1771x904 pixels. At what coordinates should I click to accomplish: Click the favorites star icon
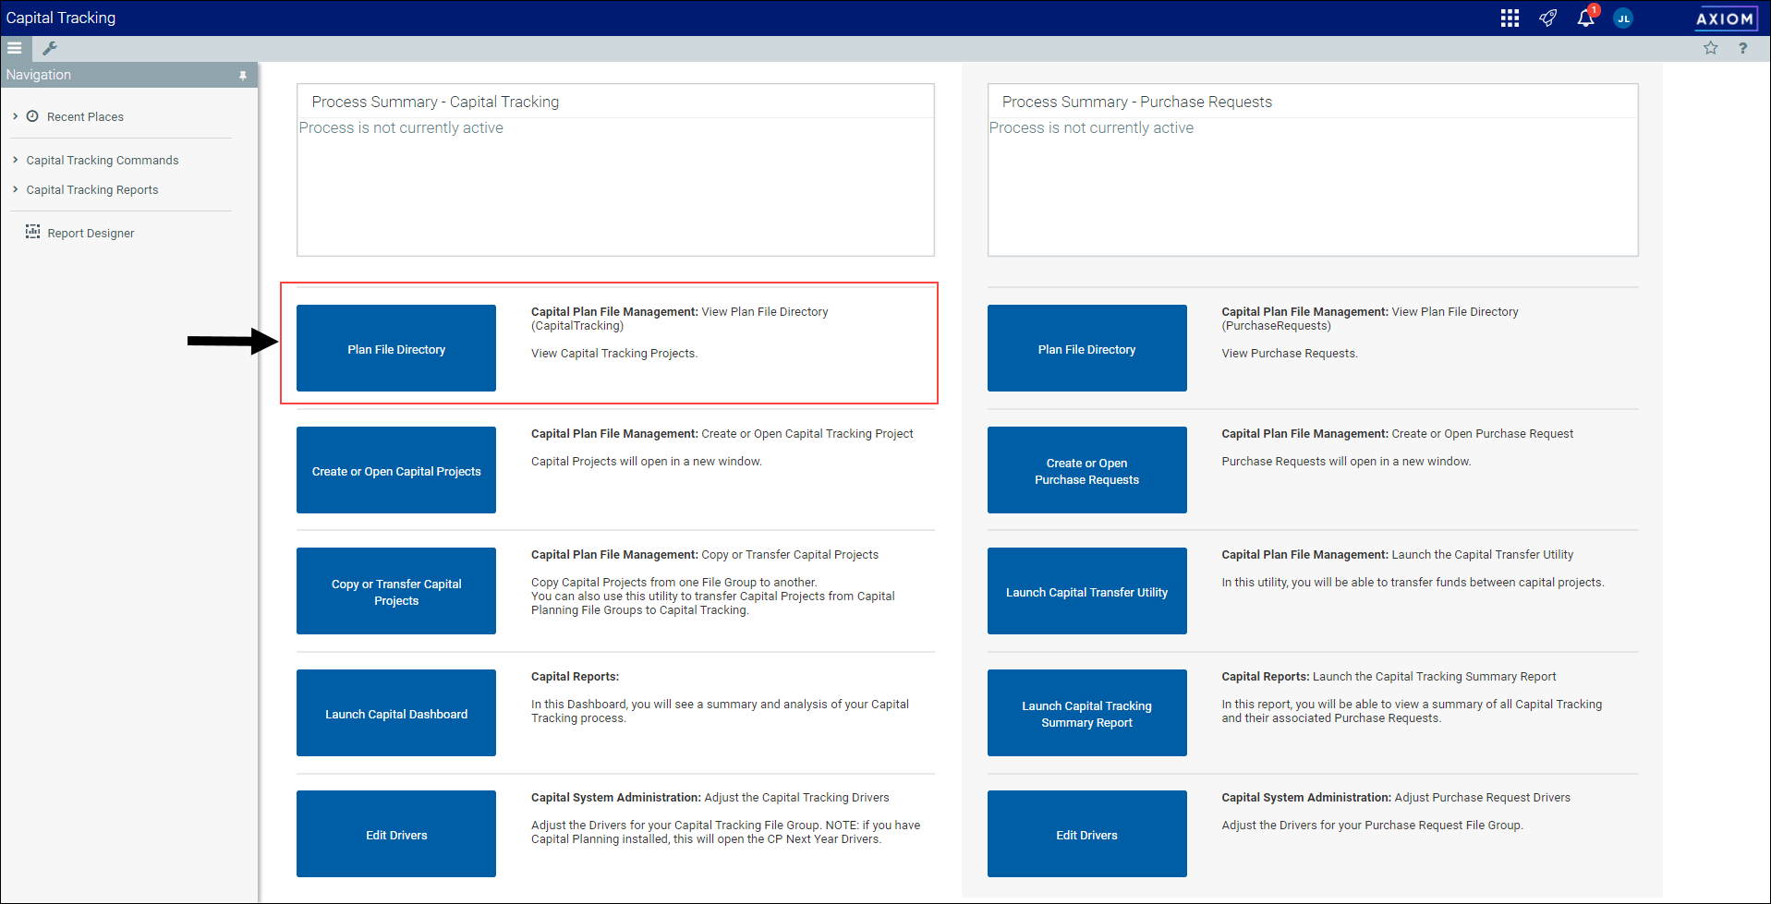pos(1711,48)
